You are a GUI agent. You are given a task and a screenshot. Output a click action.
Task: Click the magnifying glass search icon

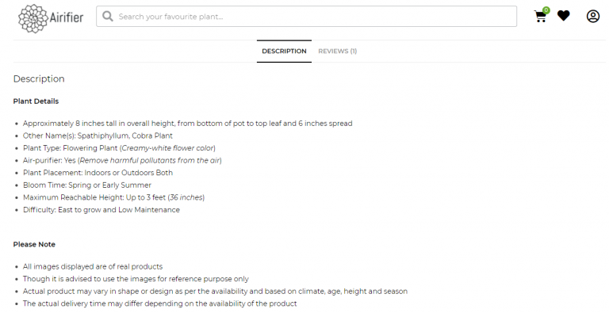pos(108,17)
